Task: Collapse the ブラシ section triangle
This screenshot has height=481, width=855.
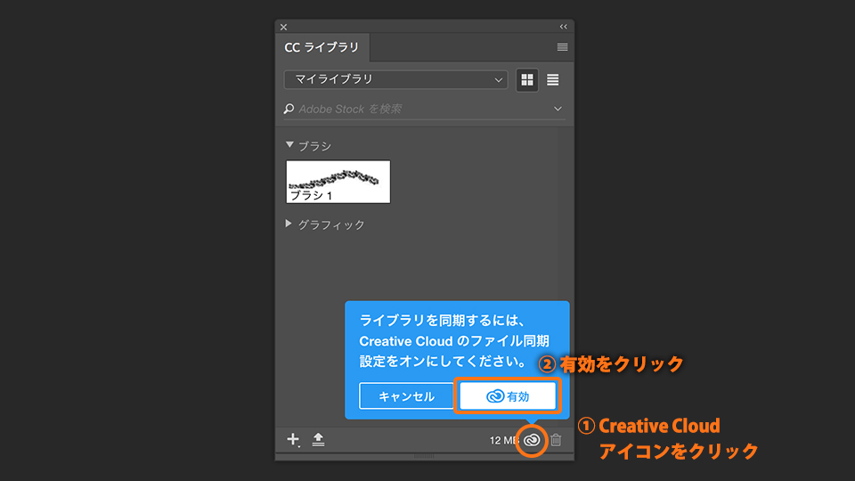Action: [x=289, y=145]
